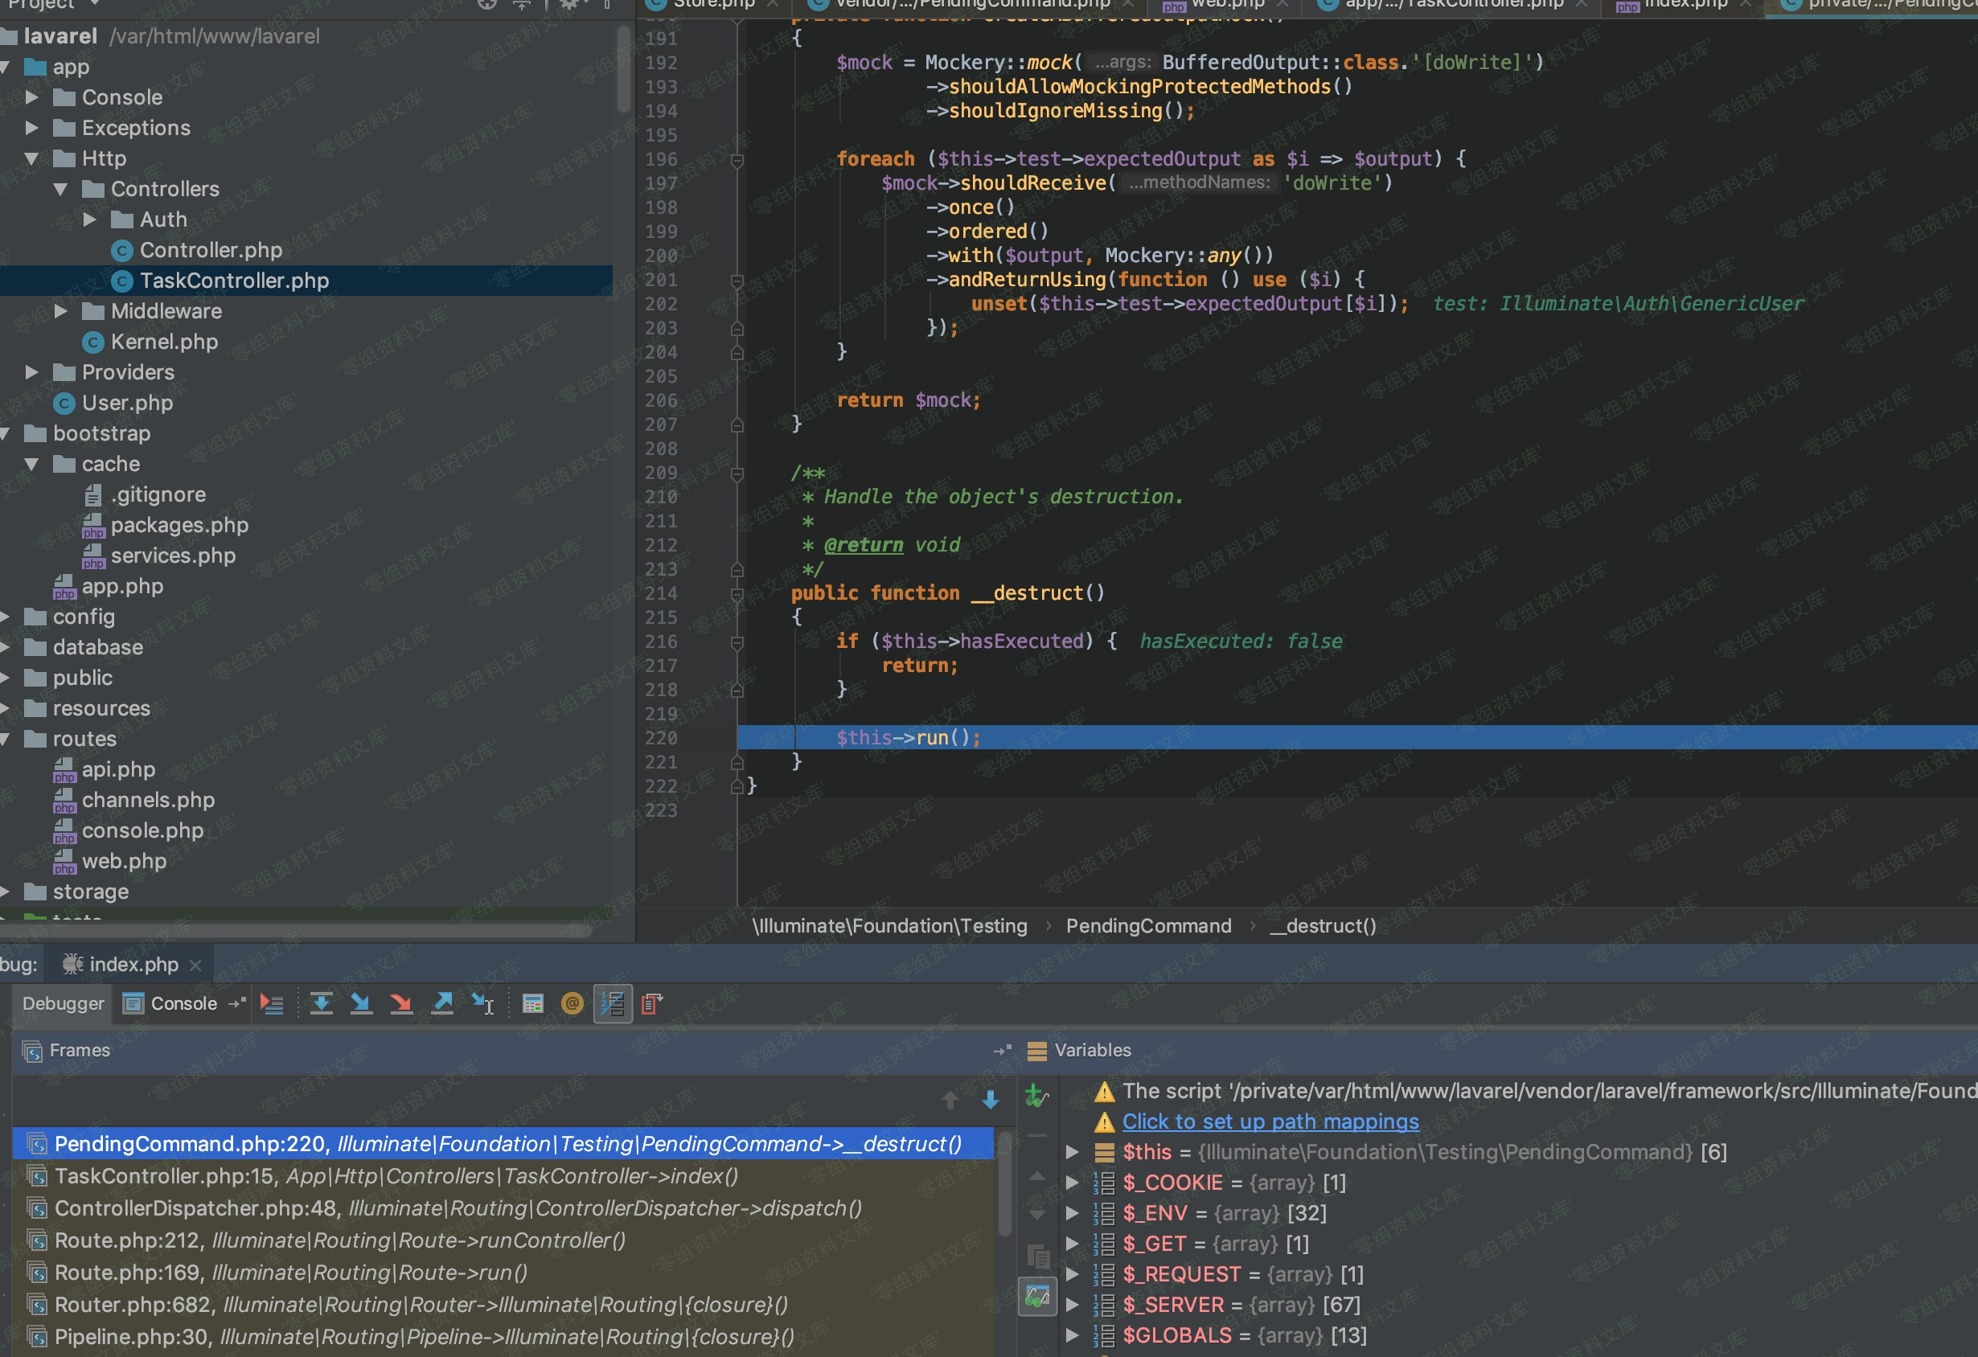Open web.php in routes folder

coord(123,861)
